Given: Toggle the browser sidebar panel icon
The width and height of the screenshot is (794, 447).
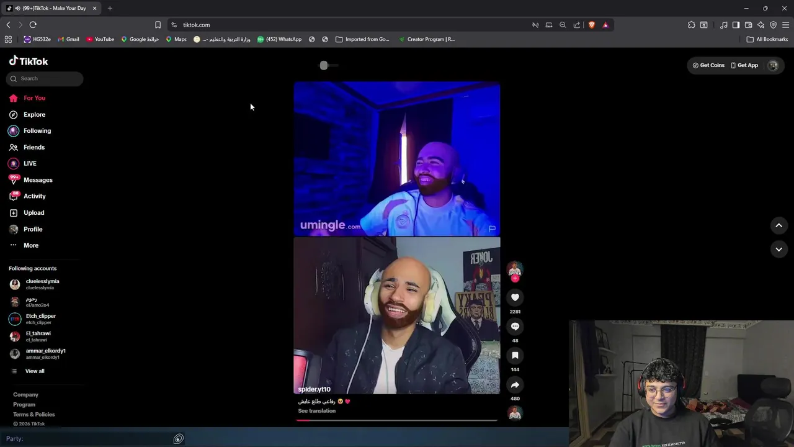Looking at the screenshot, I should [736, 25].
